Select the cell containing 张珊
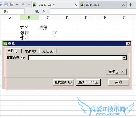The image size is (136, 118). pyautogui.click(x=29, y=33)
